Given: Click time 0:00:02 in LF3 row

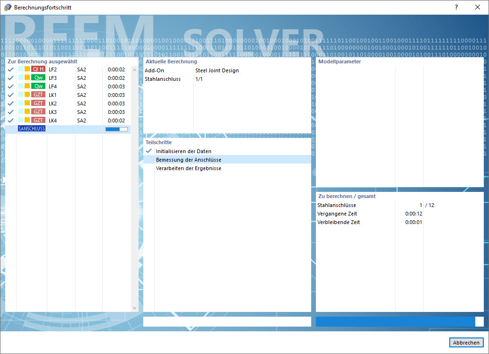Looking at the screenshot, I should (116, 78).
